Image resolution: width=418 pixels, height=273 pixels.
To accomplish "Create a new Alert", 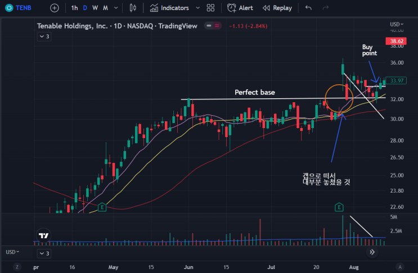I will coord(240,8).
